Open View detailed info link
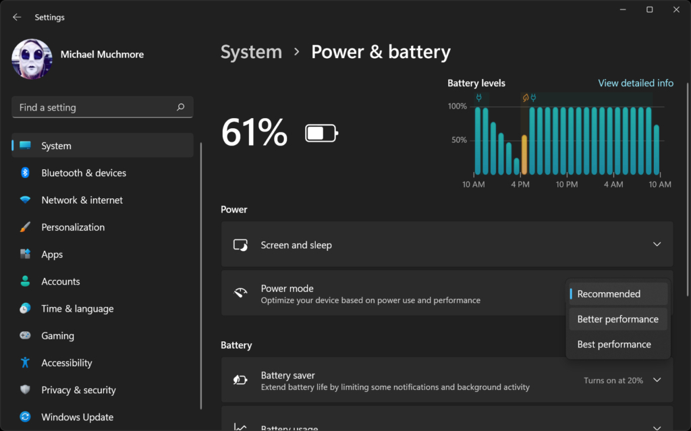Screen dimensions: 691x431 635,83
